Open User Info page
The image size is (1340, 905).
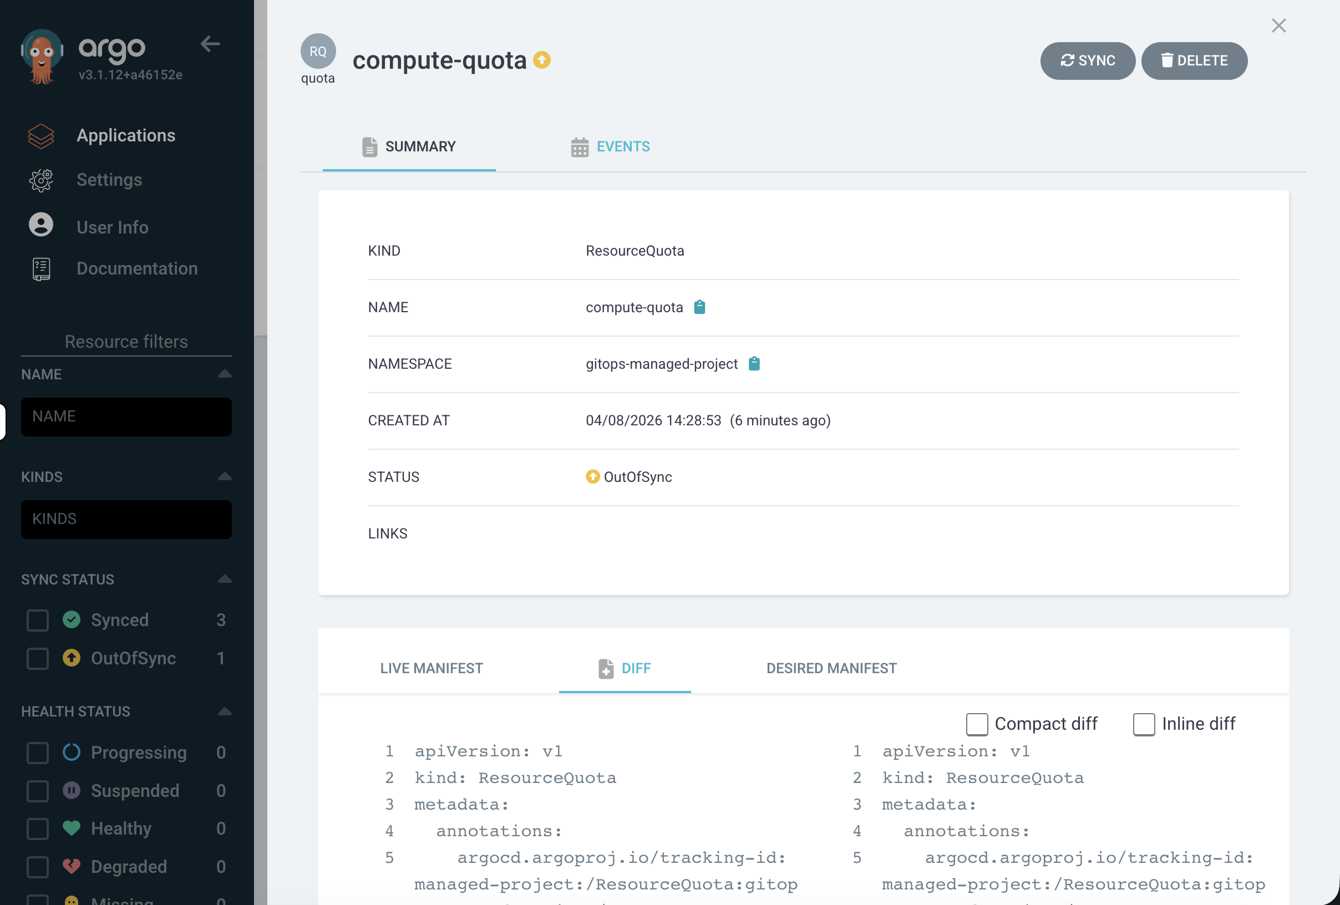(x=113, y=227)
